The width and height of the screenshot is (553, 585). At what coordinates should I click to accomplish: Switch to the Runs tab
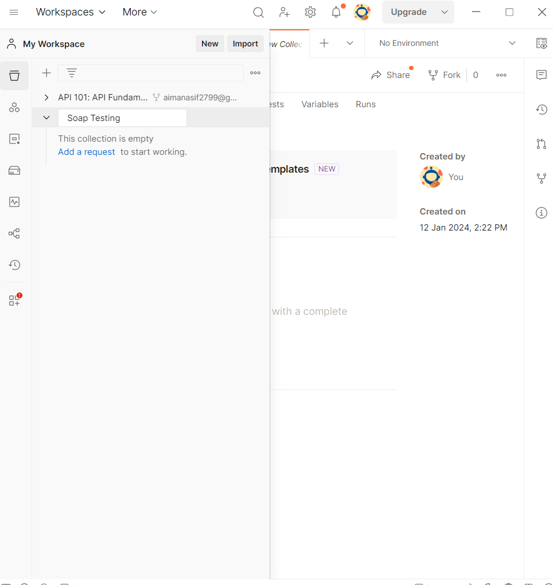[x=365, y=104]
